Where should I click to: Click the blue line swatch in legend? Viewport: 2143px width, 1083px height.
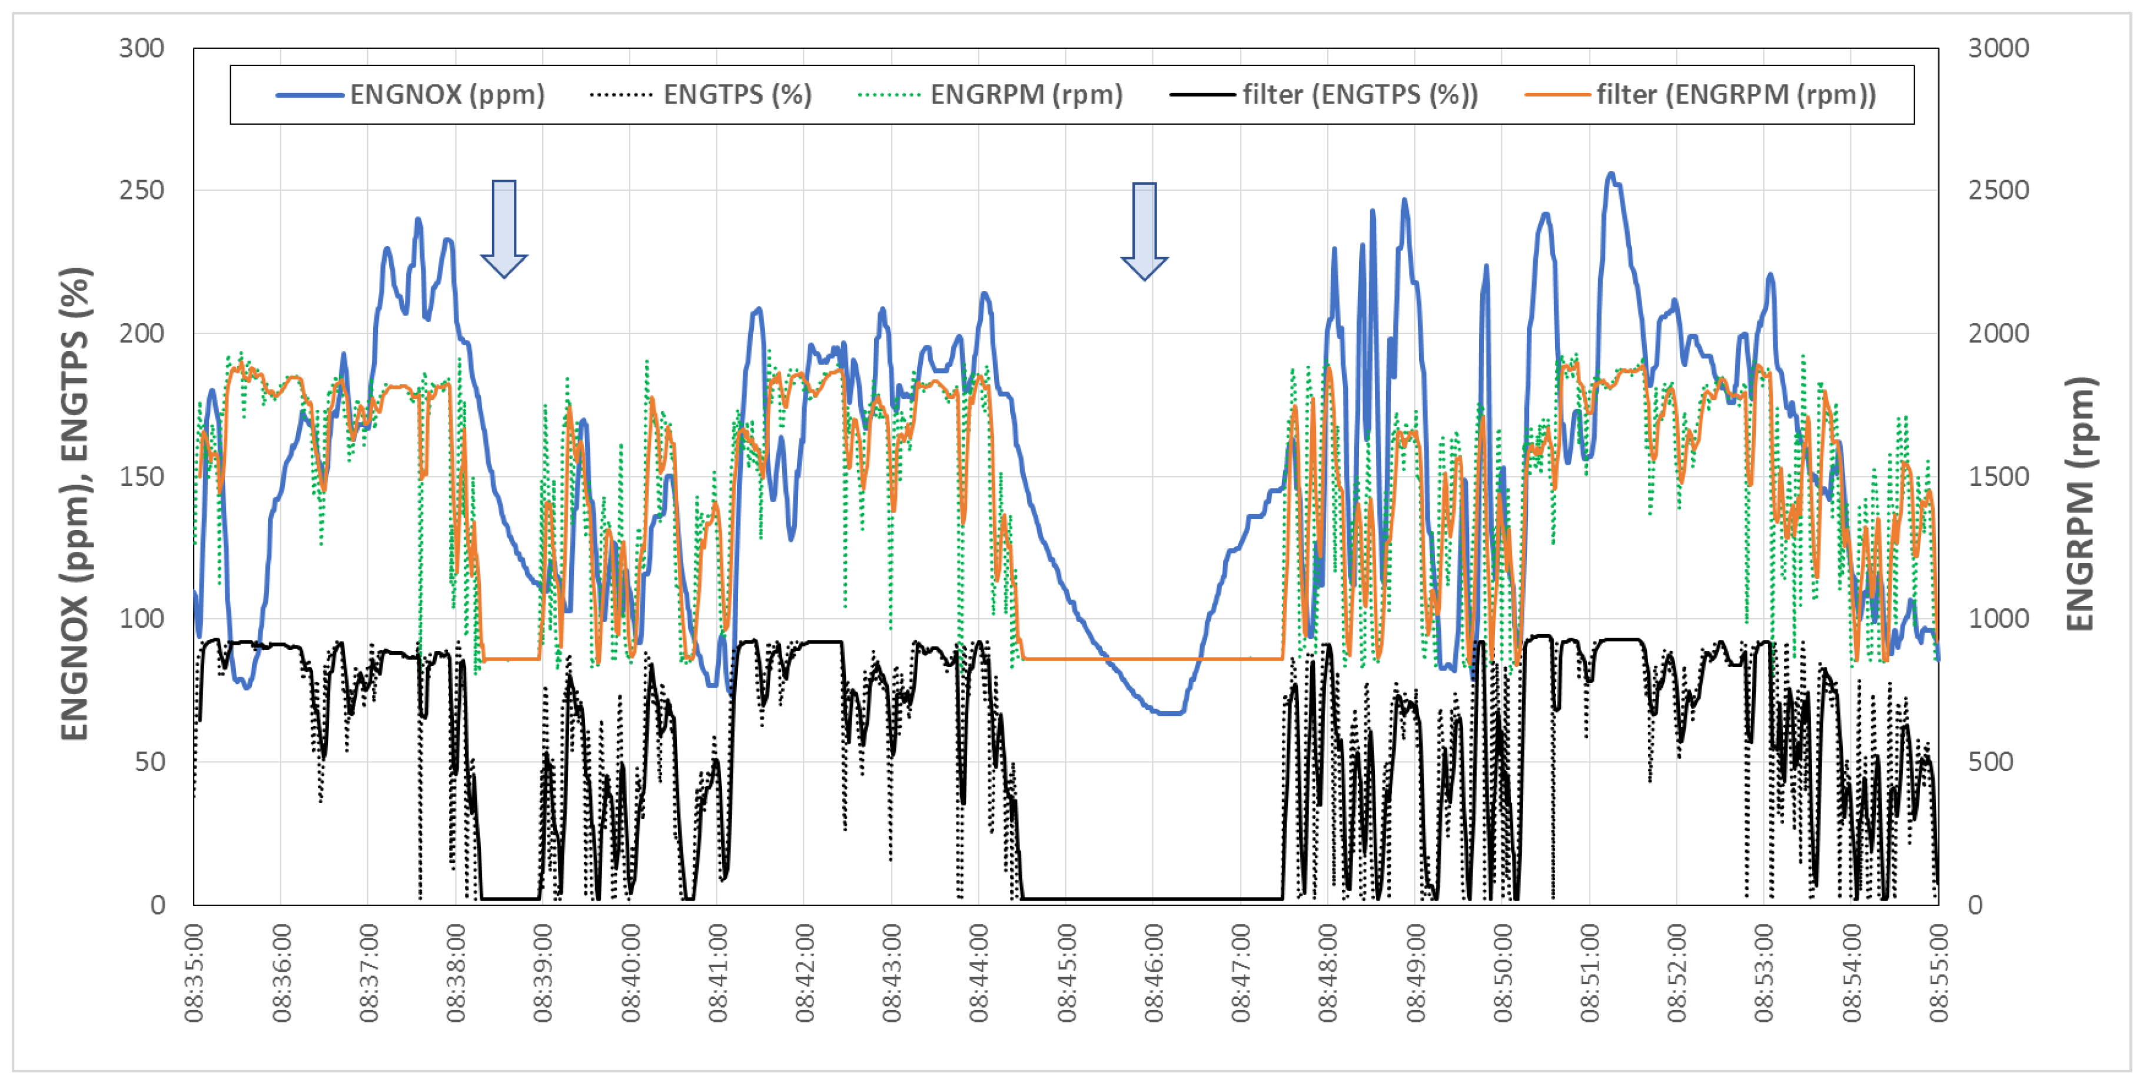(310, 95)
